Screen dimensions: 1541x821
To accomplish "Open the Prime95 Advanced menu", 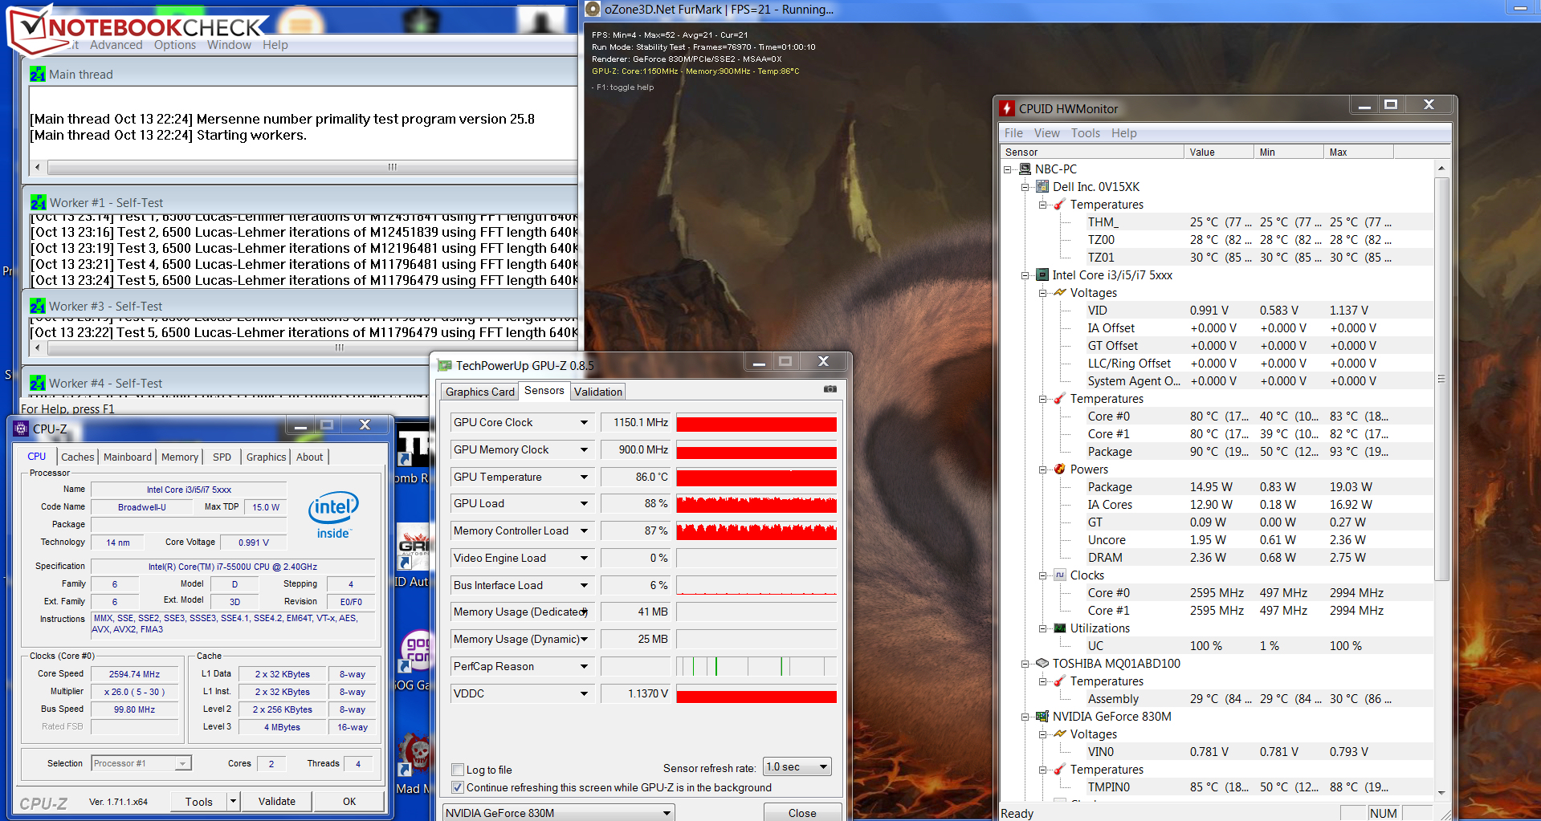I will (116, 45).
